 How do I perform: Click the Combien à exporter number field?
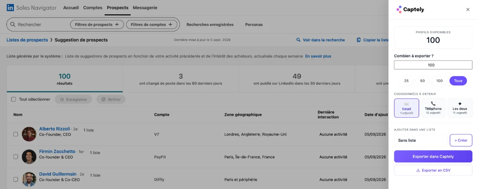tap(433, 65)
